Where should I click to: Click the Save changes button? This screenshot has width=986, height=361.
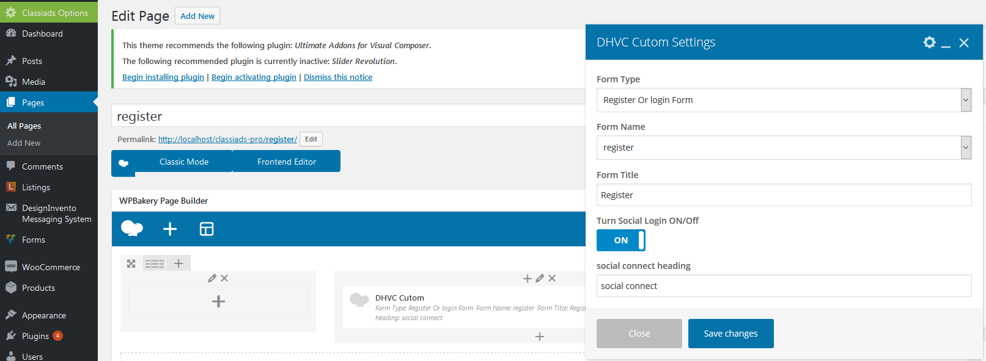pos(731,334)
